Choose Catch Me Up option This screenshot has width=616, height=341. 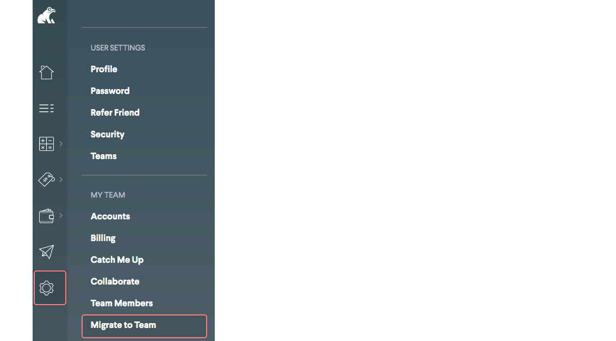click(x=117, y=260)
